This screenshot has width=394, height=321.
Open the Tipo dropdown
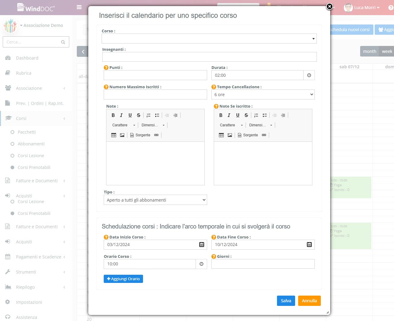(x=155, y=200)
